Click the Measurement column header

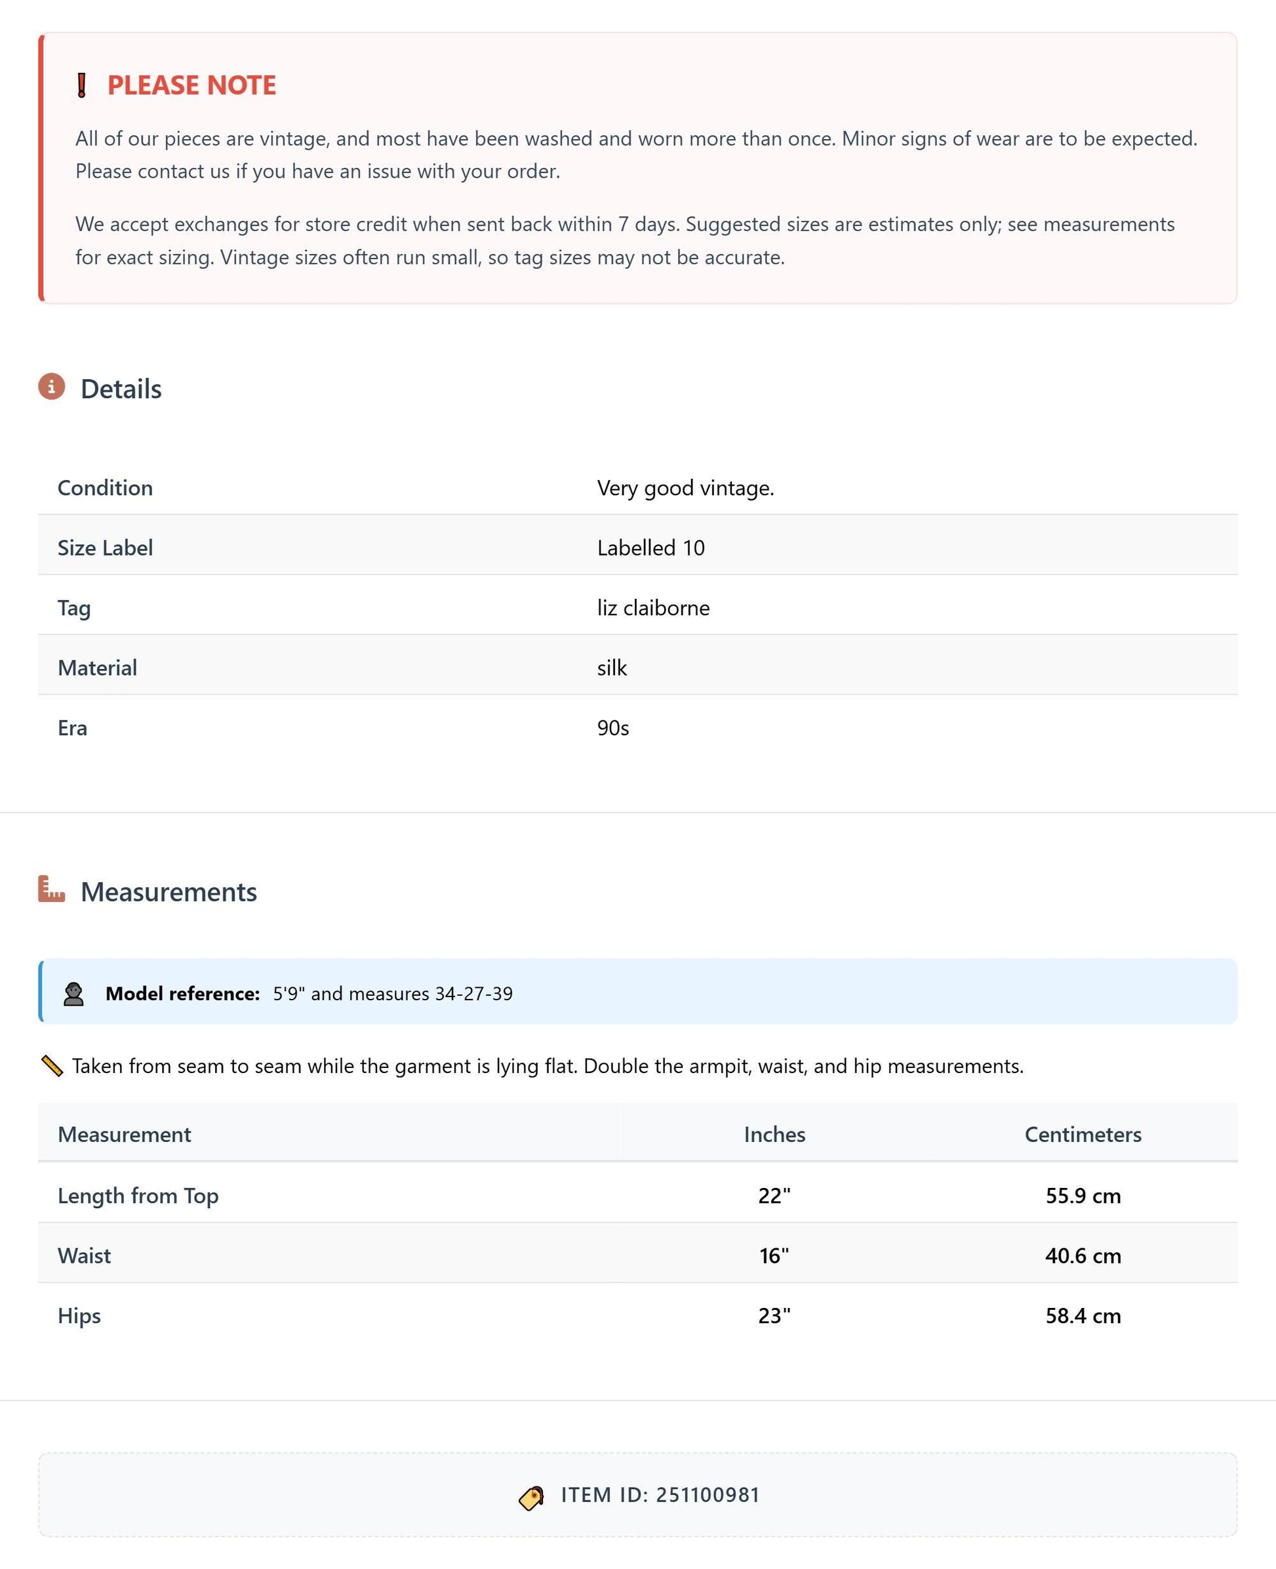(x=124, y=1135)
